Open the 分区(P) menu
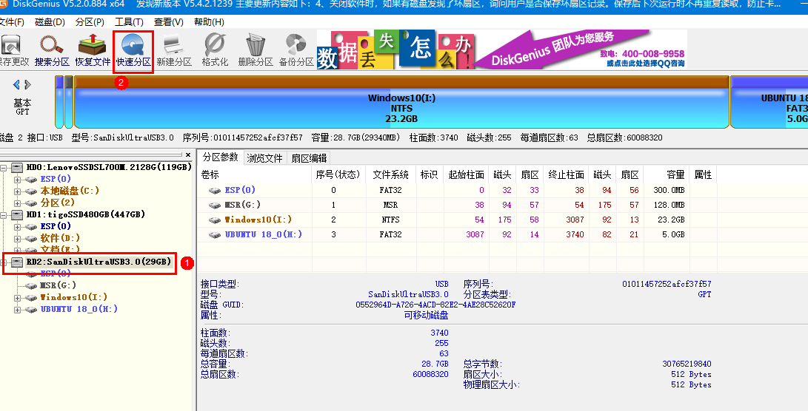808x411 pixels. coord(90,22)
